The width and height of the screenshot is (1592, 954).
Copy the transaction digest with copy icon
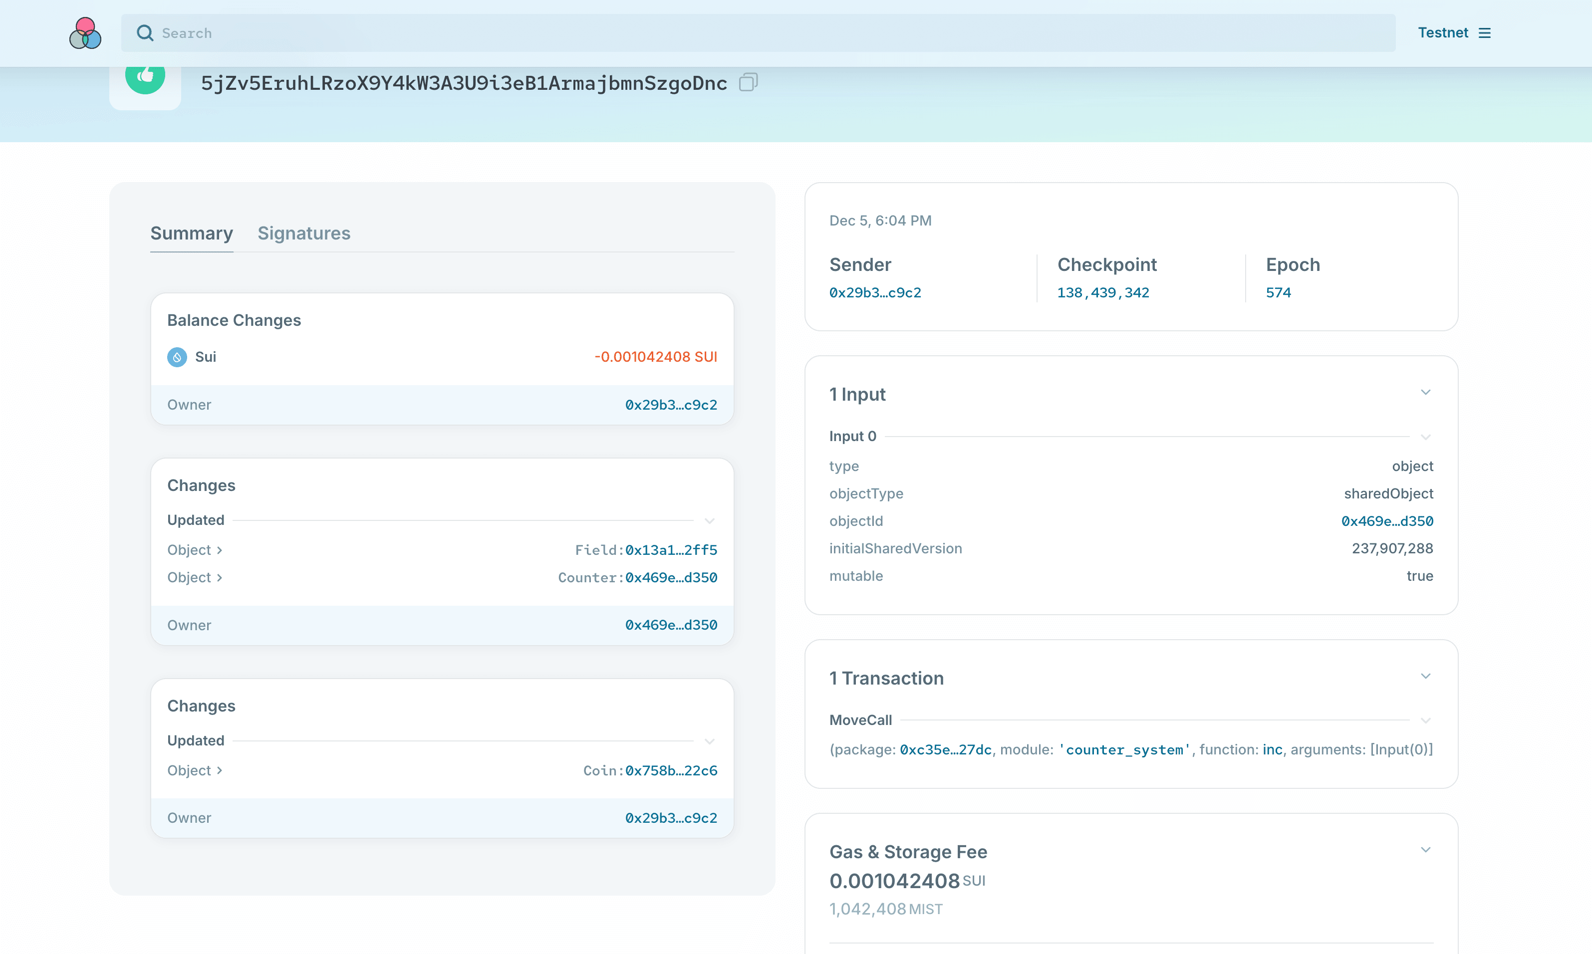[x=749, y=82]
